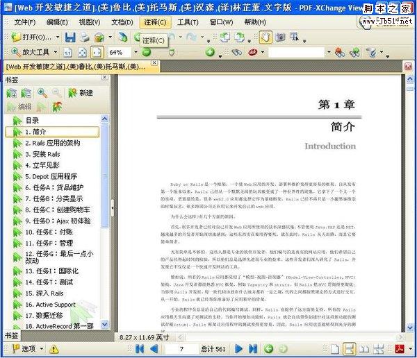
Task: Select bookmark 9. 任务D: Ajax 初体验
Action: click(x=58, y=221)
